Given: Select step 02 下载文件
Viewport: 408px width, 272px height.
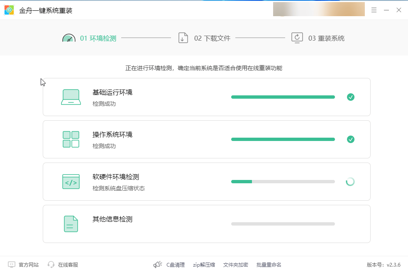Looking at the screenshot, I should pos(212,39).
